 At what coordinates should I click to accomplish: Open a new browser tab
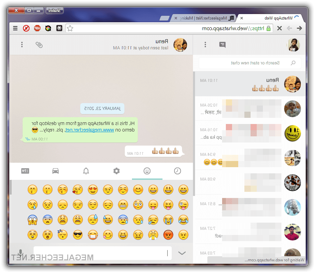click(165, 18)
